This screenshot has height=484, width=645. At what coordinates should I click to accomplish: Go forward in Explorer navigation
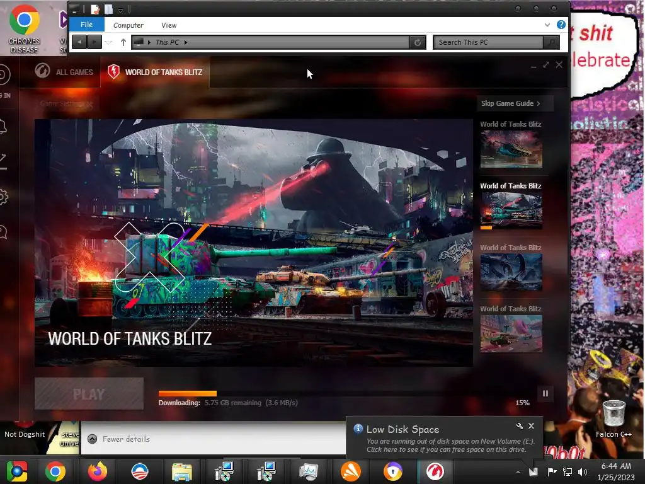(x=94, y=42)
